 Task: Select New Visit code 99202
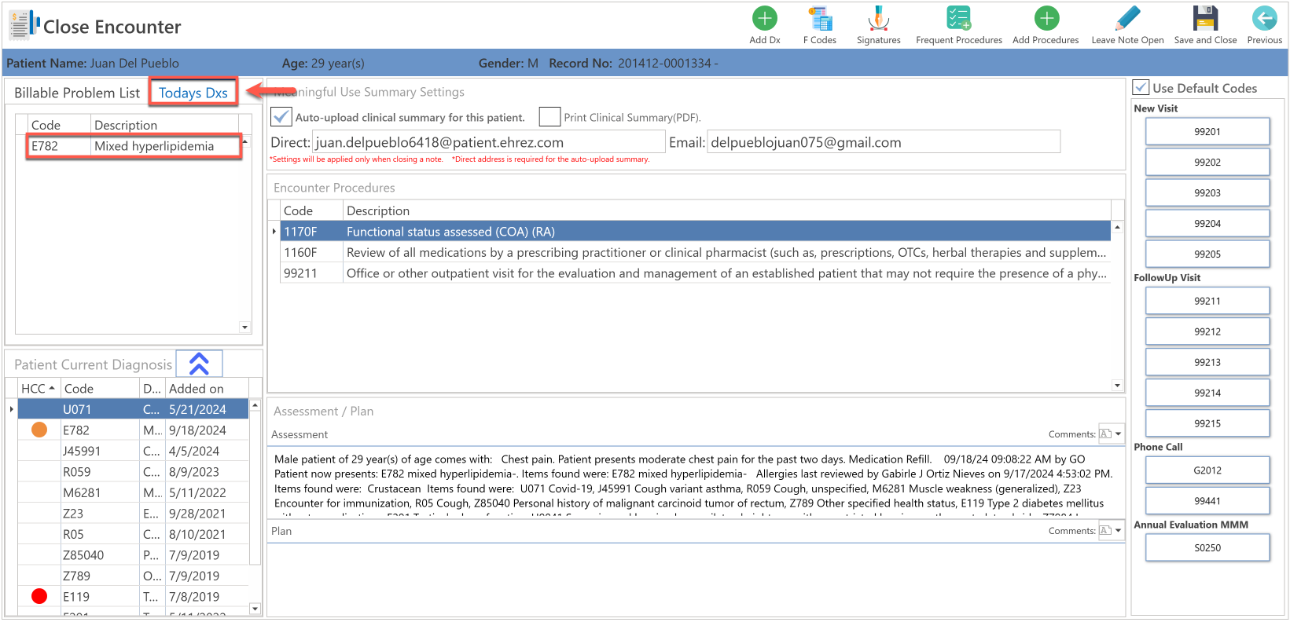(1207, 162)
